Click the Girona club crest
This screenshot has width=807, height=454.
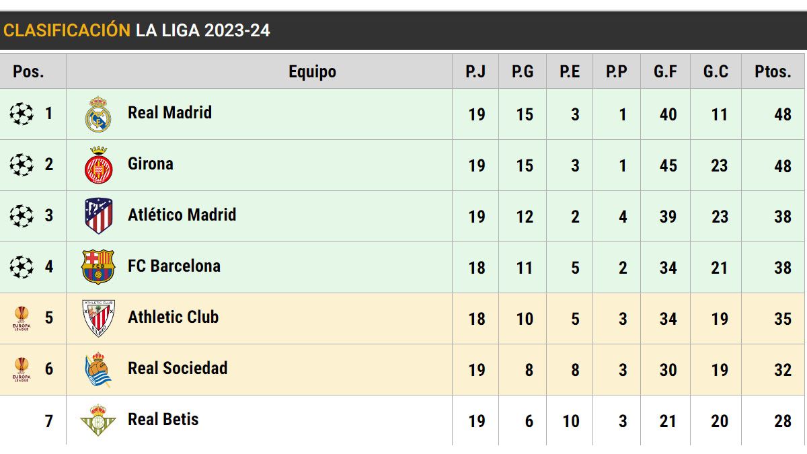98,165
